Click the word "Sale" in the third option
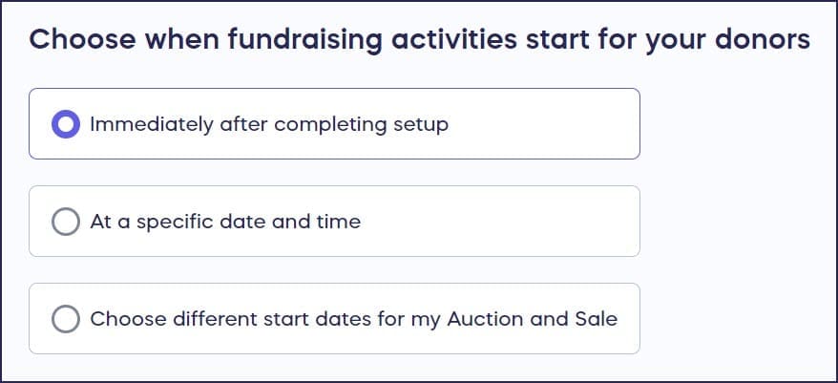 [x=597, y=319]
